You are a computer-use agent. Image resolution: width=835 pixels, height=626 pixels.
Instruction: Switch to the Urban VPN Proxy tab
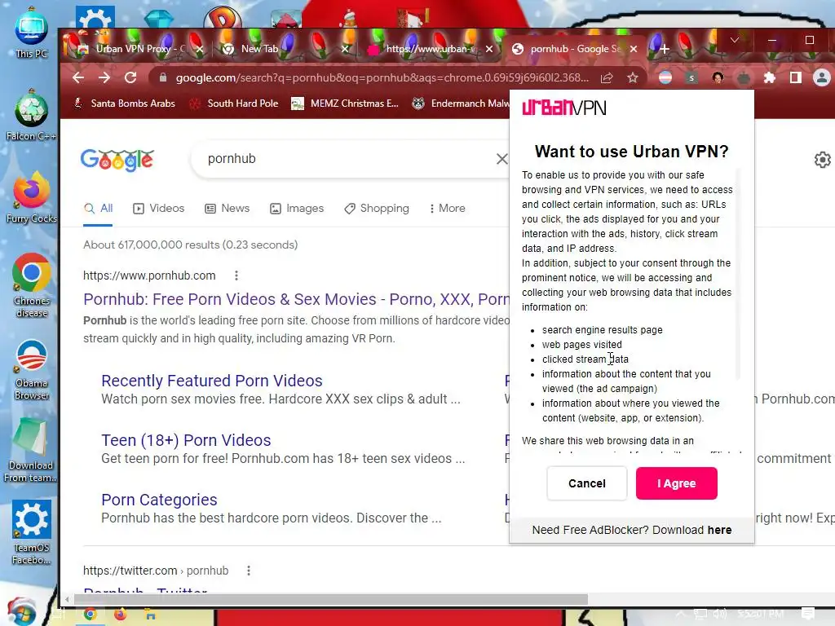139,49
